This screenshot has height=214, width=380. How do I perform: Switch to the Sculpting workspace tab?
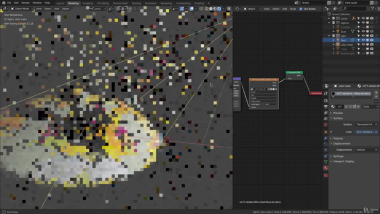[x=88, y=4]
